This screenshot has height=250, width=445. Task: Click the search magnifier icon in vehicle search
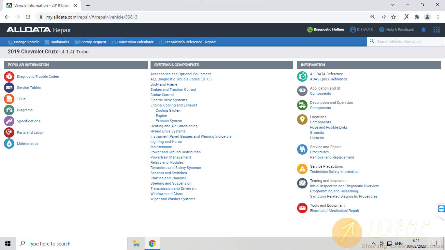pyautogui.click(x=372, y=41)
